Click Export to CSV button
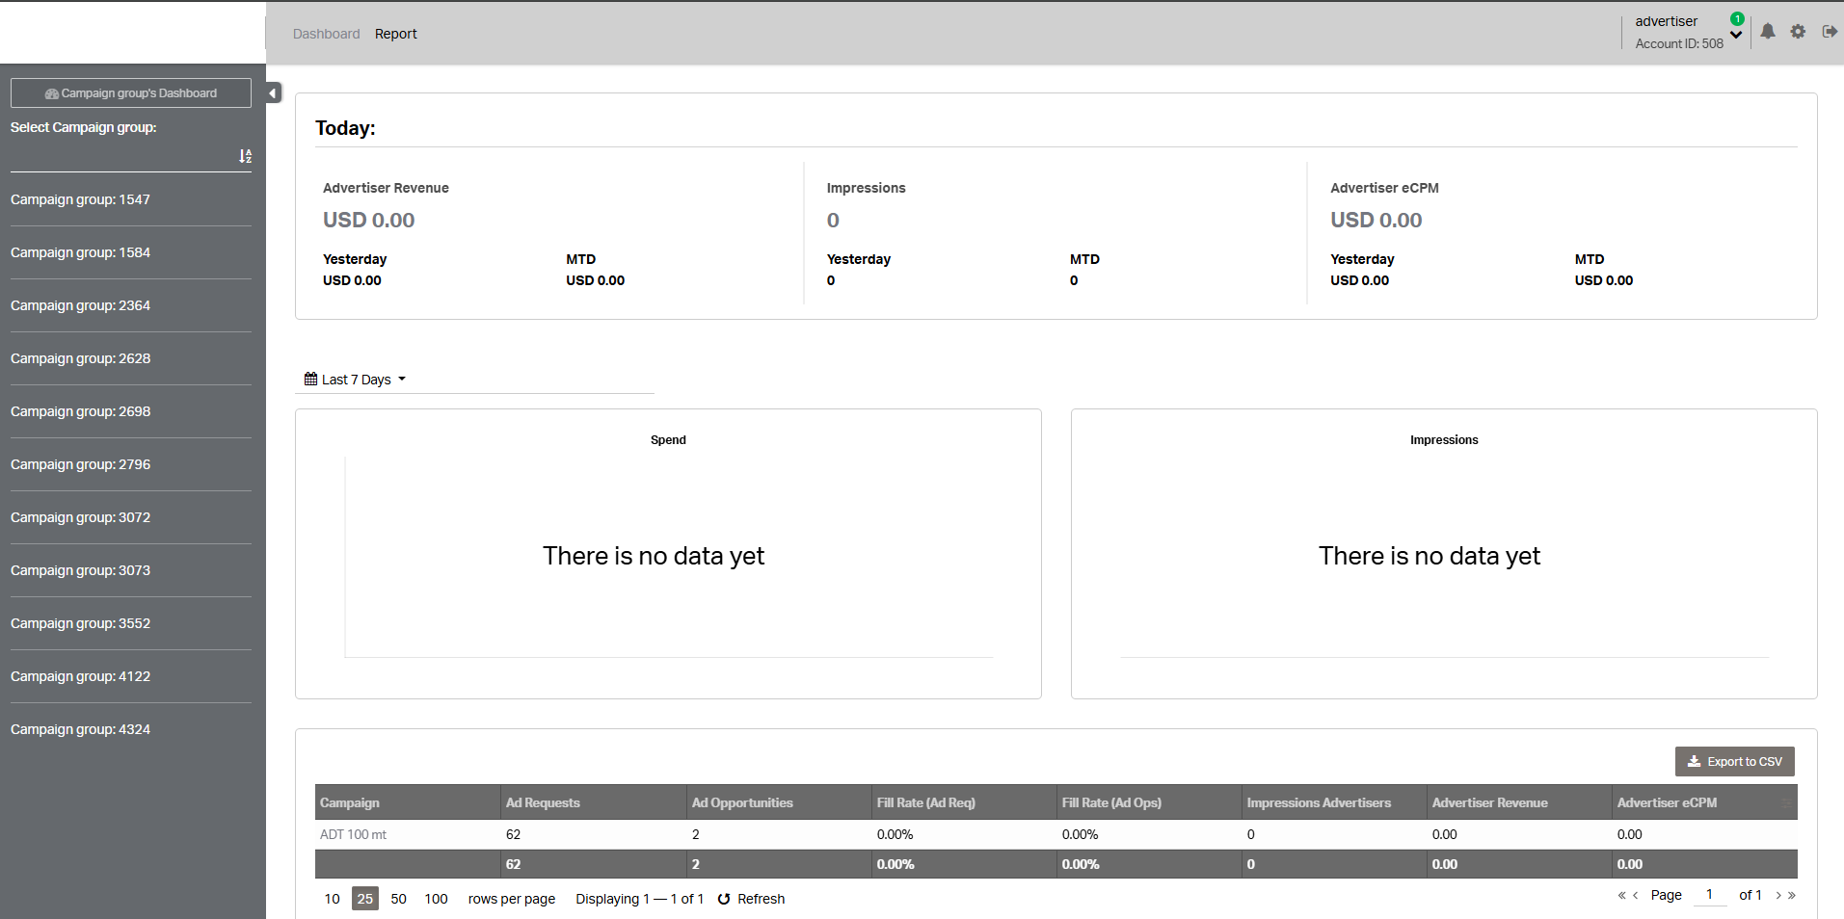This screenshot has width=1844, height=919. tap(1734, 761)
